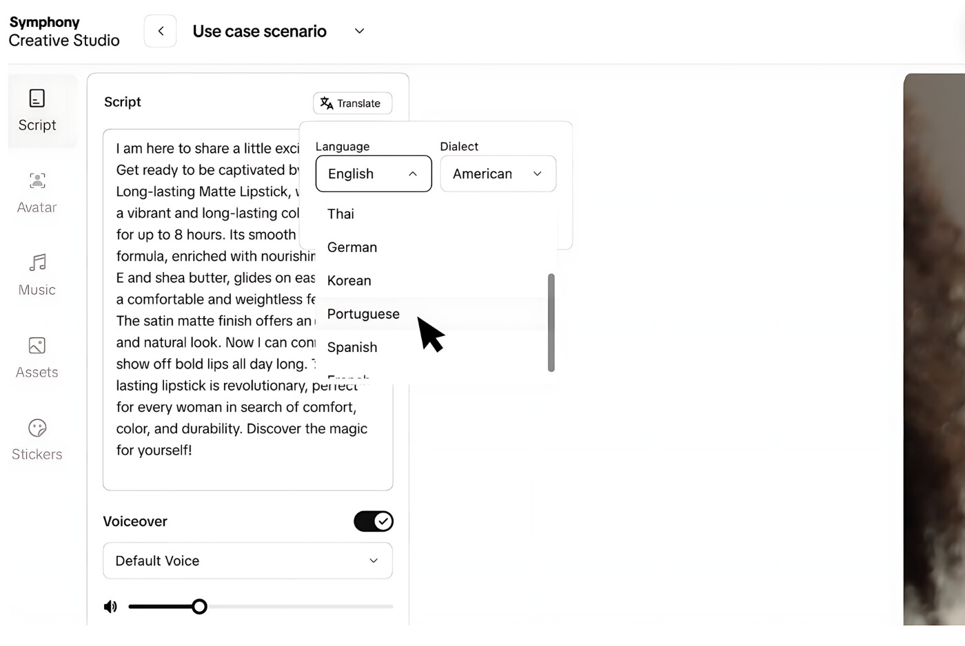Pick Korean from the language options
The height and width of the screenshot is (646, 965).
[x=349, y=281]
